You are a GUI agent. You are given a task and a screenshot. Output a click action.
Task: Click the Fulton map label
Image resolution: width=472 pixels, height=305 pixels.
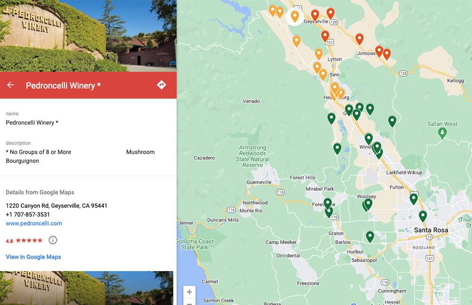(x=397, y=187)
